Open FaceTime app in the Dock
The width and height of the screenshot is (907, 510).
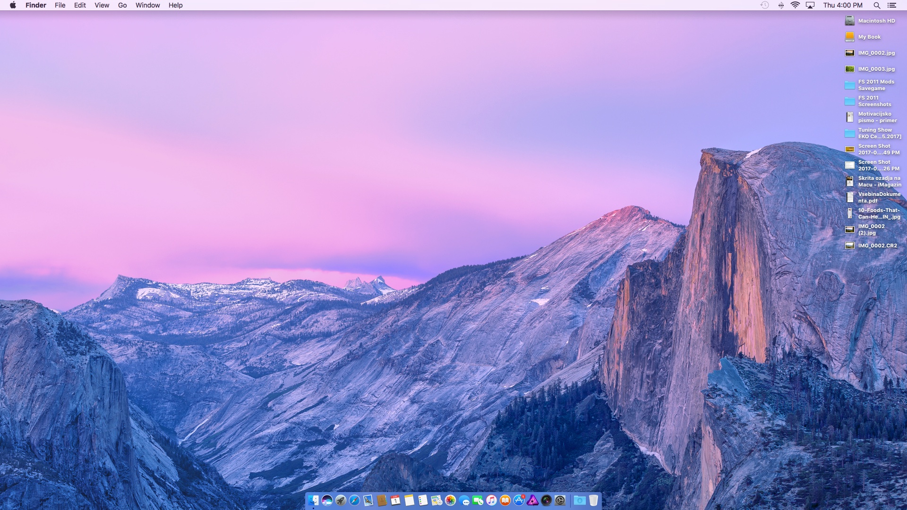(478, 501)
